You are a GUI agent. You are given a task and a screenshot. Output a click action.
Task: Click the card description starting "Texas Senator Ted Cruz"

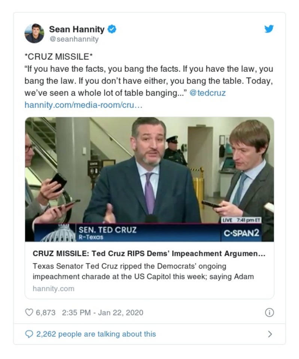[x=143, y=271]
